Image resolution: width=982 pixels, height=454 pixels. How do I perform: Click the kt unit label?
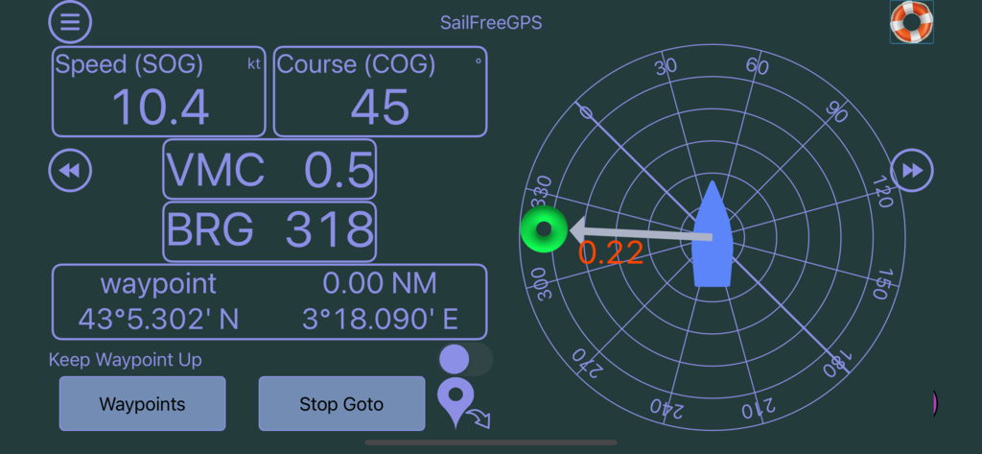(254, 64)
